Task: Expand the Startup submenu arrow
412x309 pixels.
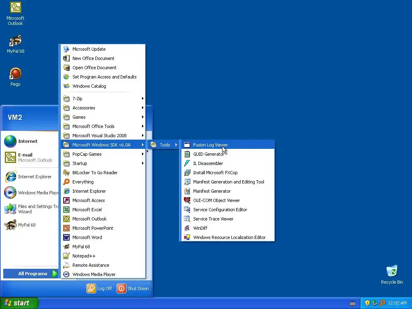Action: click(143, 163)
